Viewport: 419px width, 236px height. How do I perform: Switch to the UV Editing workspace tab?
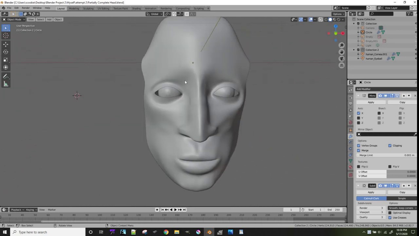click(x=103, y=8)
